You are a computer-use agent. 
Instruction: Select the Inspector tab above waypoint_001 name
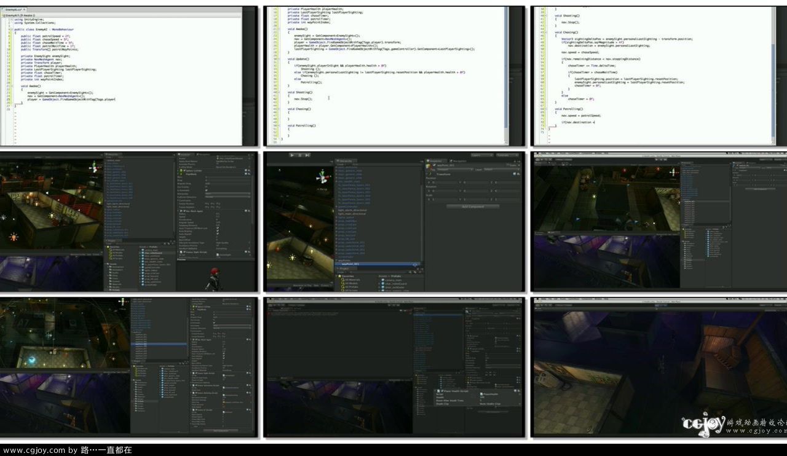coord(436,161)
